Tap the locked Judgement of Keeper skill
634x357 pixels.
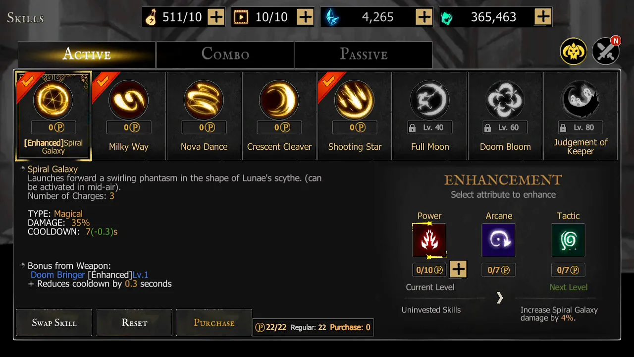(581, 100)
